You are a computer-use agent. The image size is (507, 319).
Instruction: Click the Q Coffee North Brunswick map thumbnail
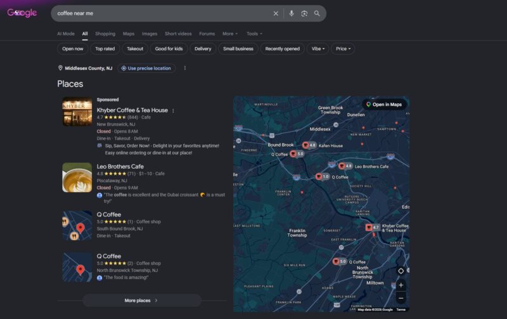(x=77, y=267)
